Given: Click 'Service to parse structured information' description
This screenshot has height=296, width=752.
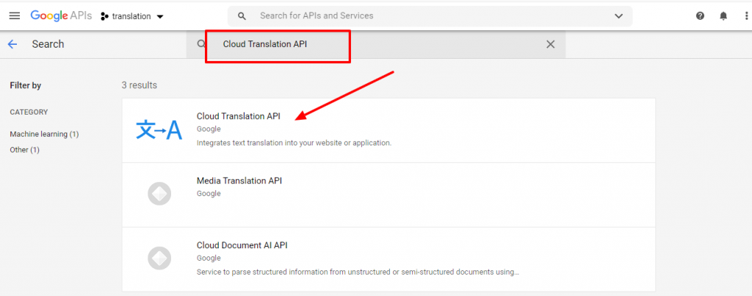Looking at the screenshot, I should pyautogui.click(x=358, y=272).
